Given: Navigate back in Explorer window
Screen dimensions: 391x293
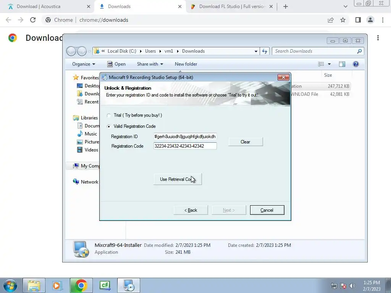Looking at the screenshot, I should pos(71,51).
